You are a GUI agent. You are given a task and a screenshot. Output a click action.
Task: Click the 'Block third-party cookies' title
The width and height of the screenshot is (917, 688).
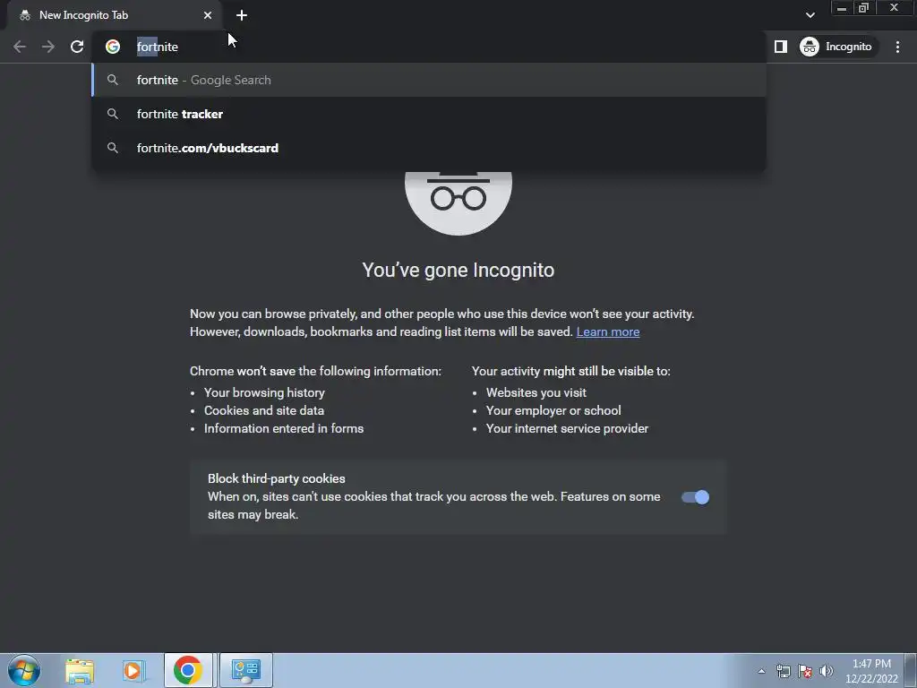tap(277, 478)
